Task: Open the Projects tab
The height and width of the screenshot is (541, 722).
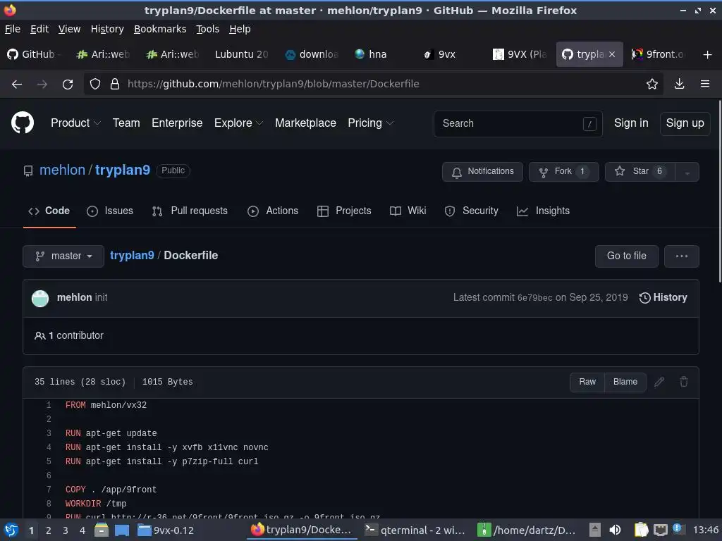Action: (344, 211)
